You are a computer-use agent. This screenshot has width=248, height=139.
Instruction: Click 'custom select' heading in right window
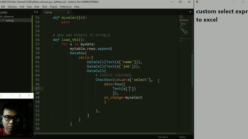(215, 11)
